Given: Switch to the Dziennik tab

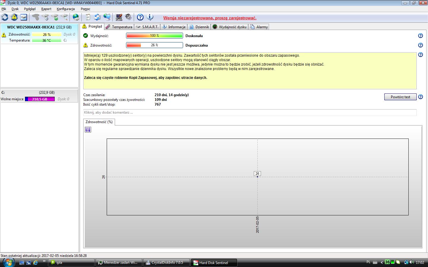Looking at the screenshot, I should click(199, 27).
